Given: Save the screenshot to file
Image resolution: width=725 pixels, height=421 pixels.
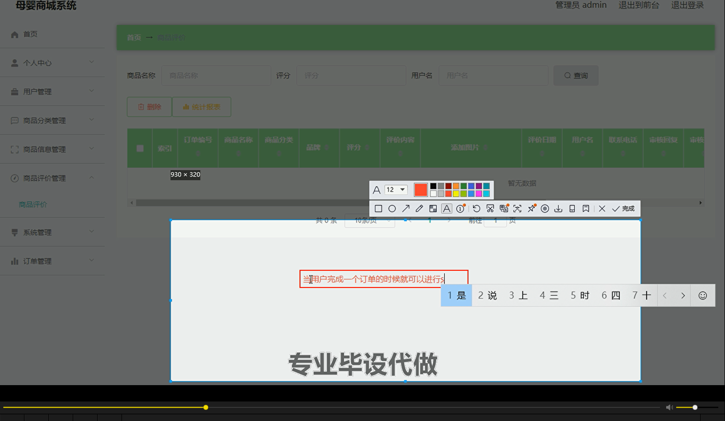Looking at the screenshot, I should click(558, 208).
